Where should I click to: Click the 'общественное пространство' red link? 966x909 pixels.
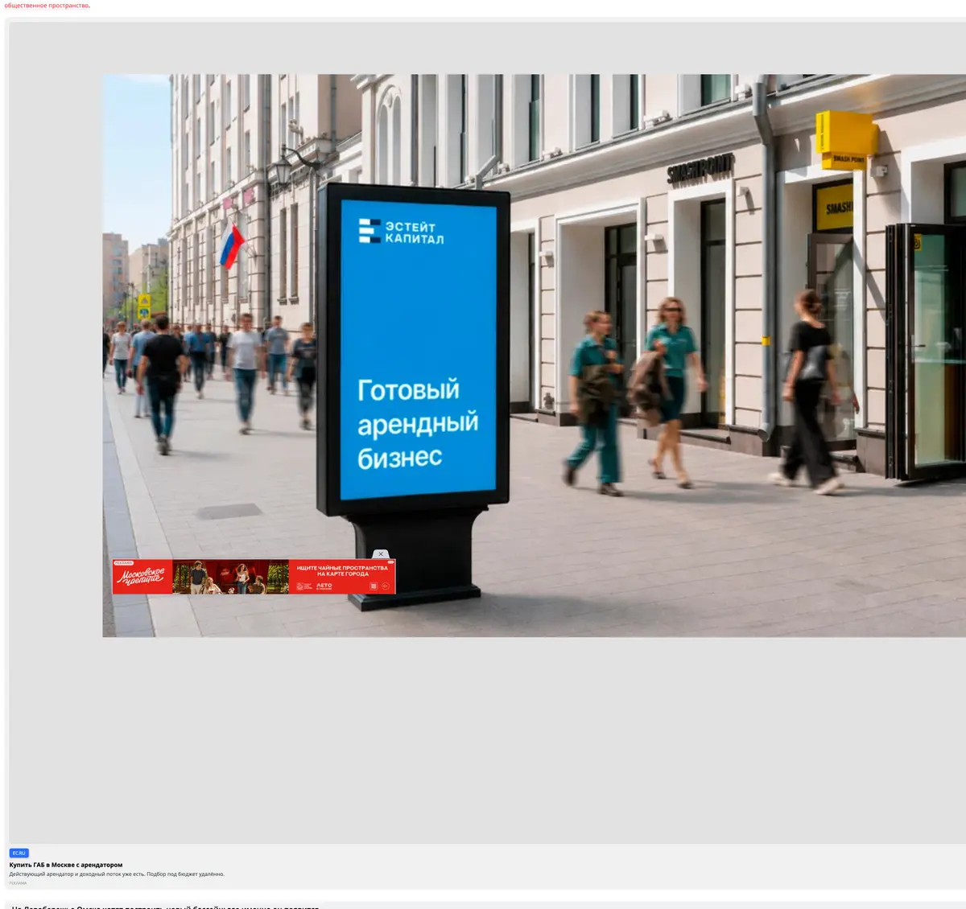pos(47,6)
